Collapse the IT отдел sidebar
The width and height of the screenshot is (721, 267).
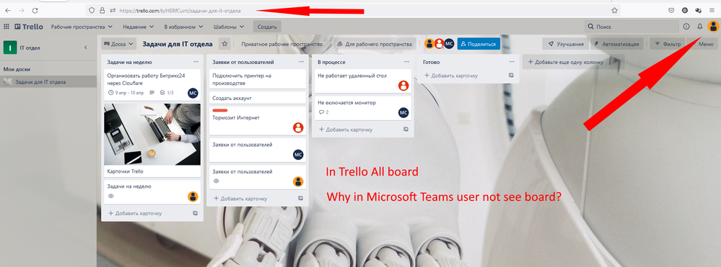pos(86,47)
